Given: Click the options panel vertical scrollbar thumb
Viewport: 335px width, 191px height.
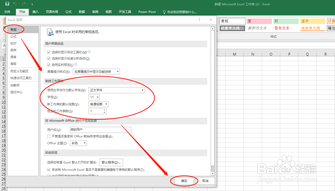Looking at the screenshot, I should 212,98.
